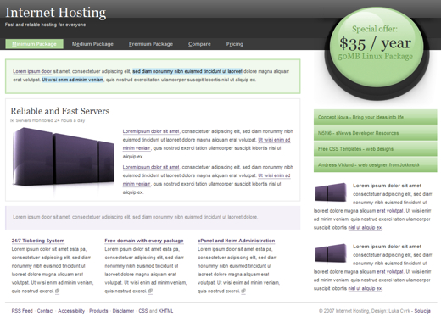Viewport: 441px width, 322px height.
Task: Click the more icon after the 24/7 Ticketing text
Action: point(57,291)
